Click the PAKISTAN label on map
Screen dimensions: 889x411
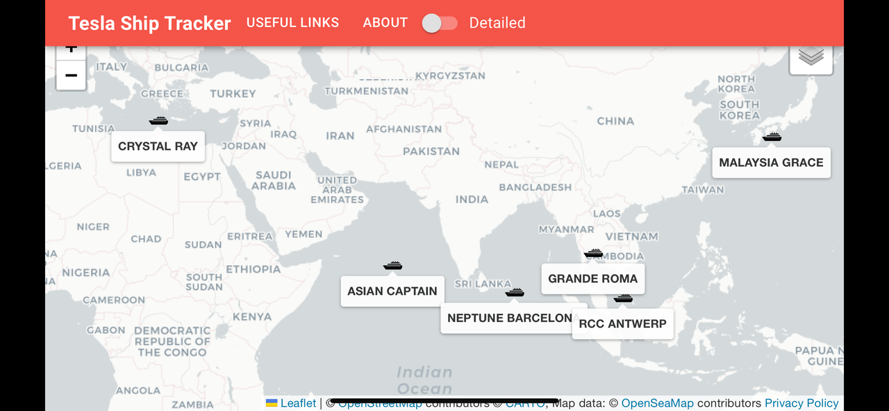[x=431, y=151]
